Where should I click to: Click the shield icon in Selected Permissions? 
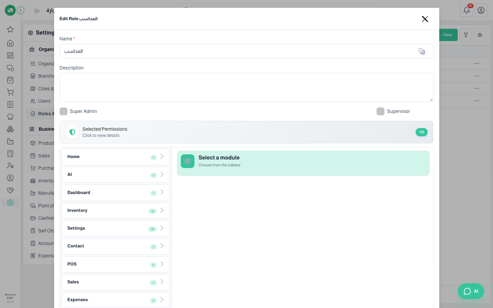click(72, 132)
